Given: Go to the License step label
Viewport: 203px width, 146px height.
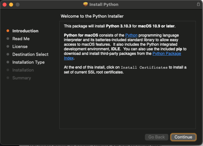Looking at the screenshot, I should coord(20,46).
